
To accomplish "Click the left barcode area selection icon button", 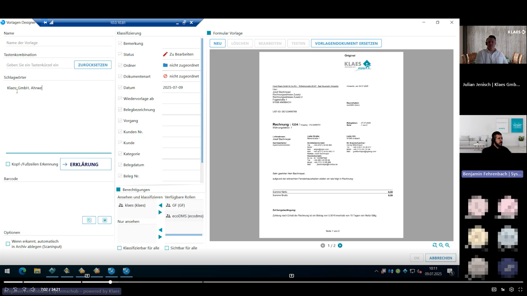I will pyautogui.click(x=89, y=220).
